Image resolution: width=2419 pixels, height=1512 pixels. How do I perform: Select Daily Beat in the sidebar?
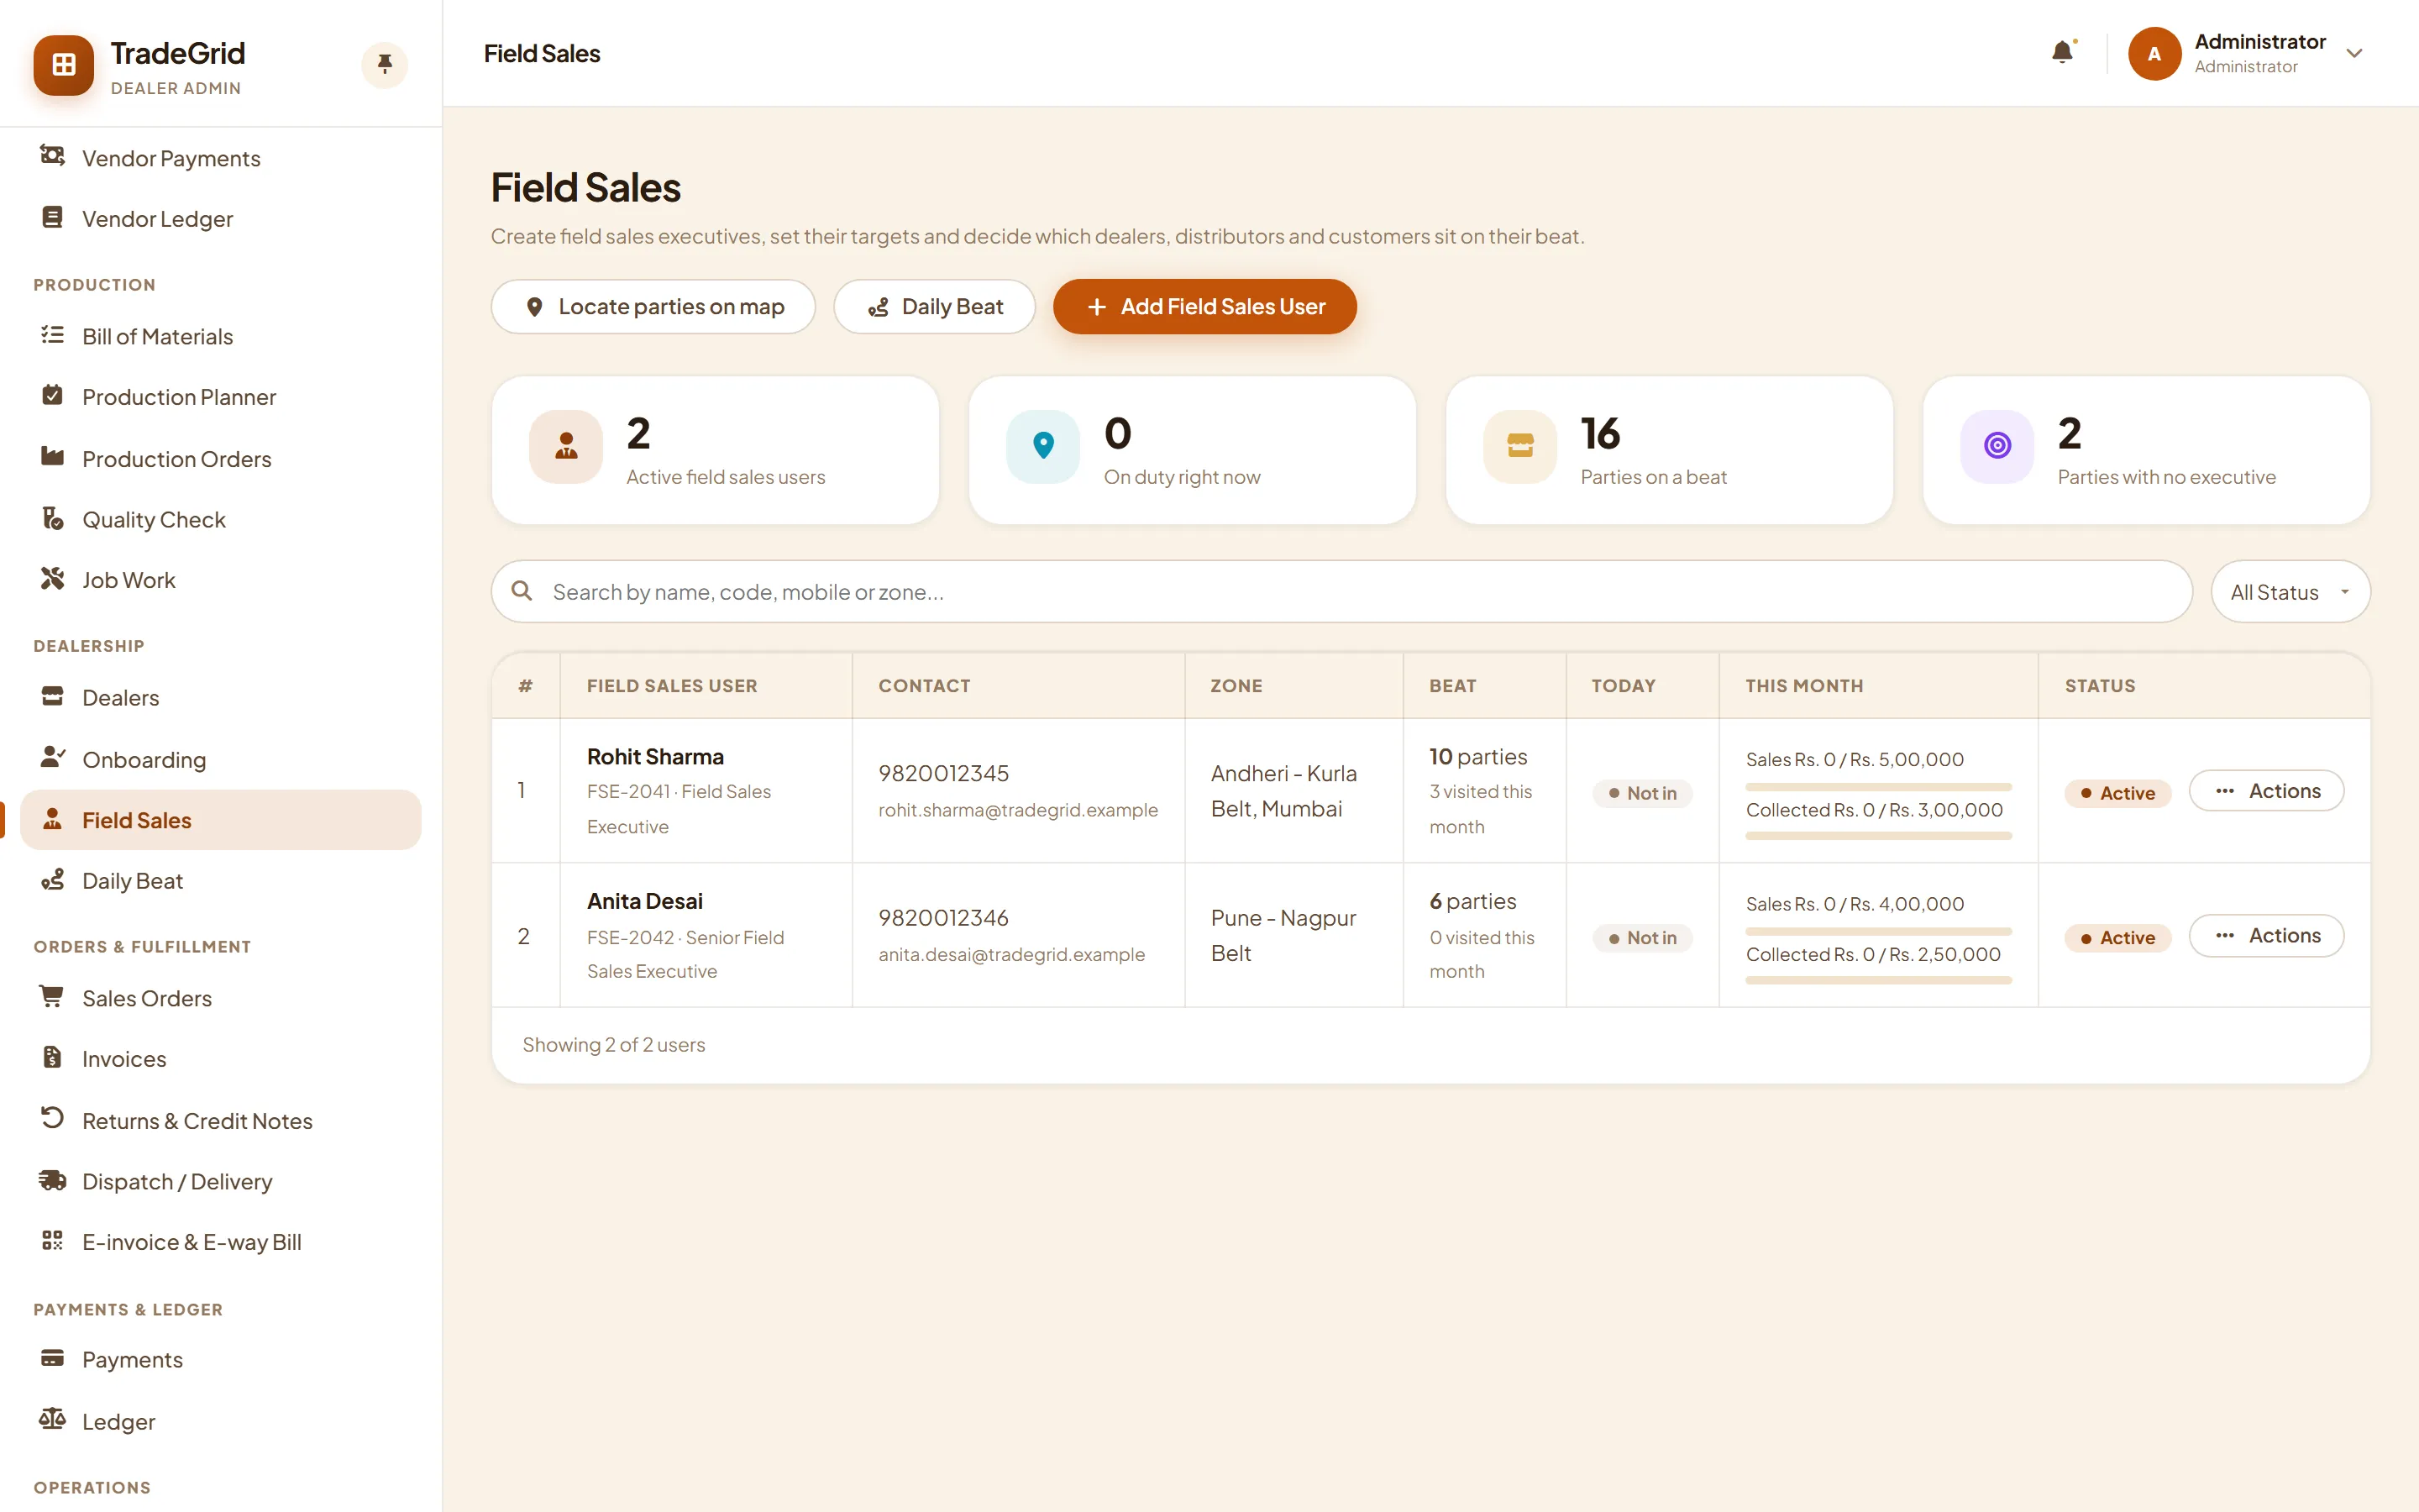220,881
